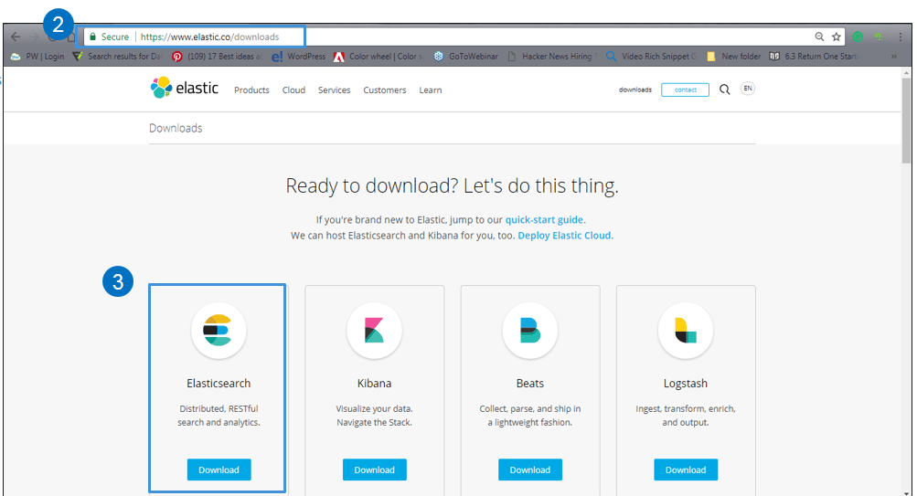Click the green circular extension icon
Viewport: 917px width, 496px height.
click(x=858, y=37)
